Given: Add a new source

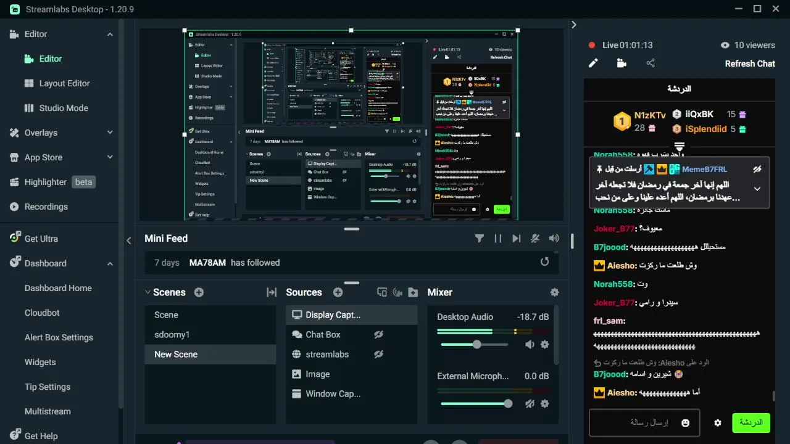Looking at the screenshot, I should tap(338, 292).
